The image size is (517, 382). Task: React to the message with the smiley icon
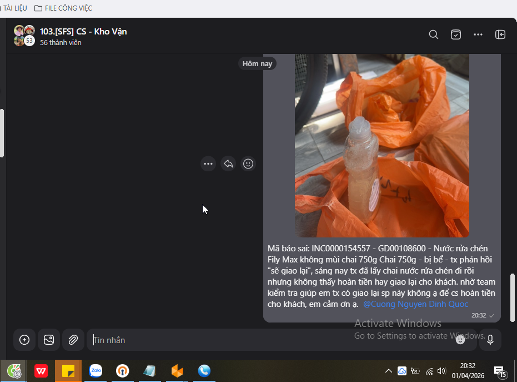click(248, 164)
